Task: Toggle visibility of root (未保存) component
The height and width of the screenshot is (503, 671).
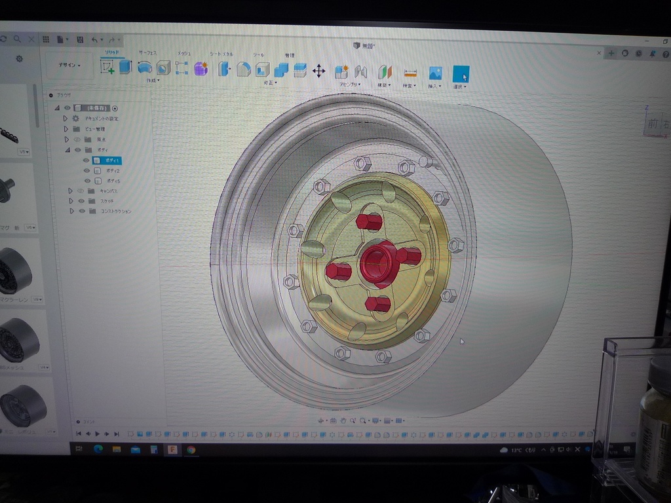Action: click(x=67, y=108)
